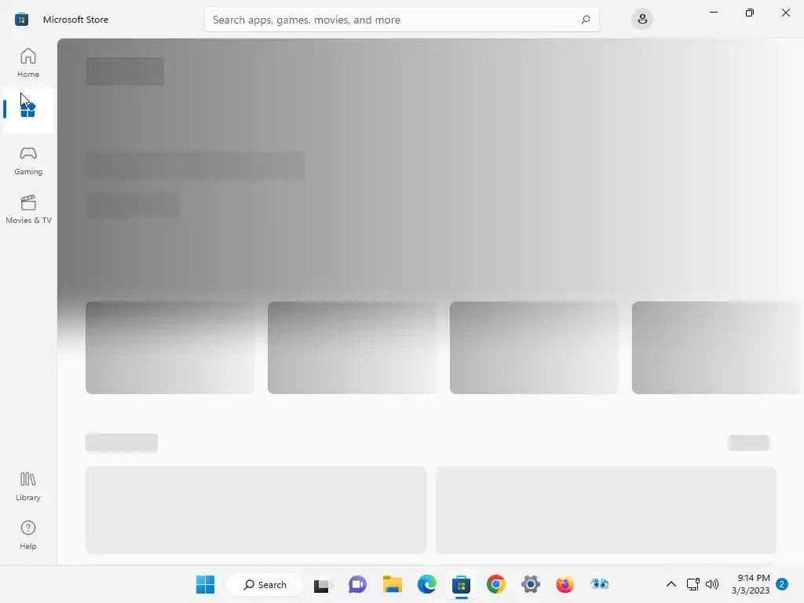Viewport: 804px width, 603px height.
Task: Focus the Search apps, games, movies field
Action: (x=401, y=20)
